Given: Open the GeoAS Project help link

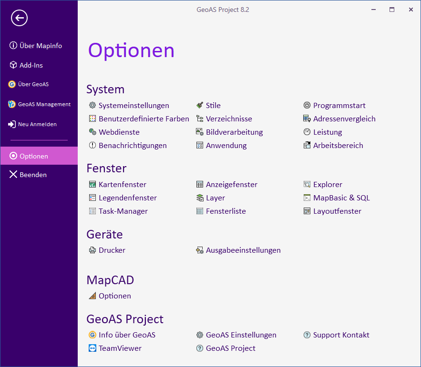Looking at the screenshot, I should (231, 348).
